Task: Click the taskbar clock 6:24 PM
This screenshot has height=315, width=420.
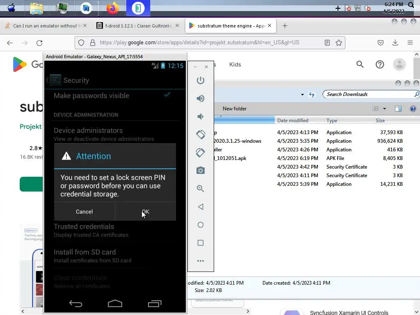Action: click(393, 4)
